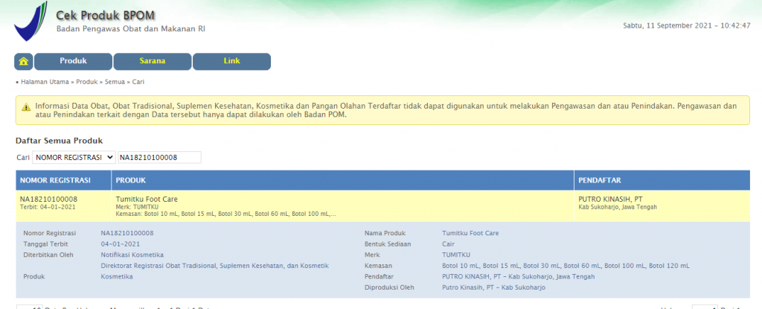Open the Produk menu
Viewport: 762px width, 309px height.
pyautogui.click(x=74, y=61)
